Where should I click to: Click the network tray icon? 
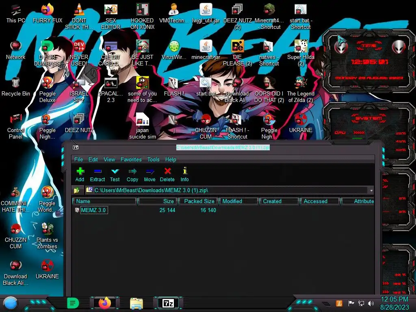click(x=361, y=303)
